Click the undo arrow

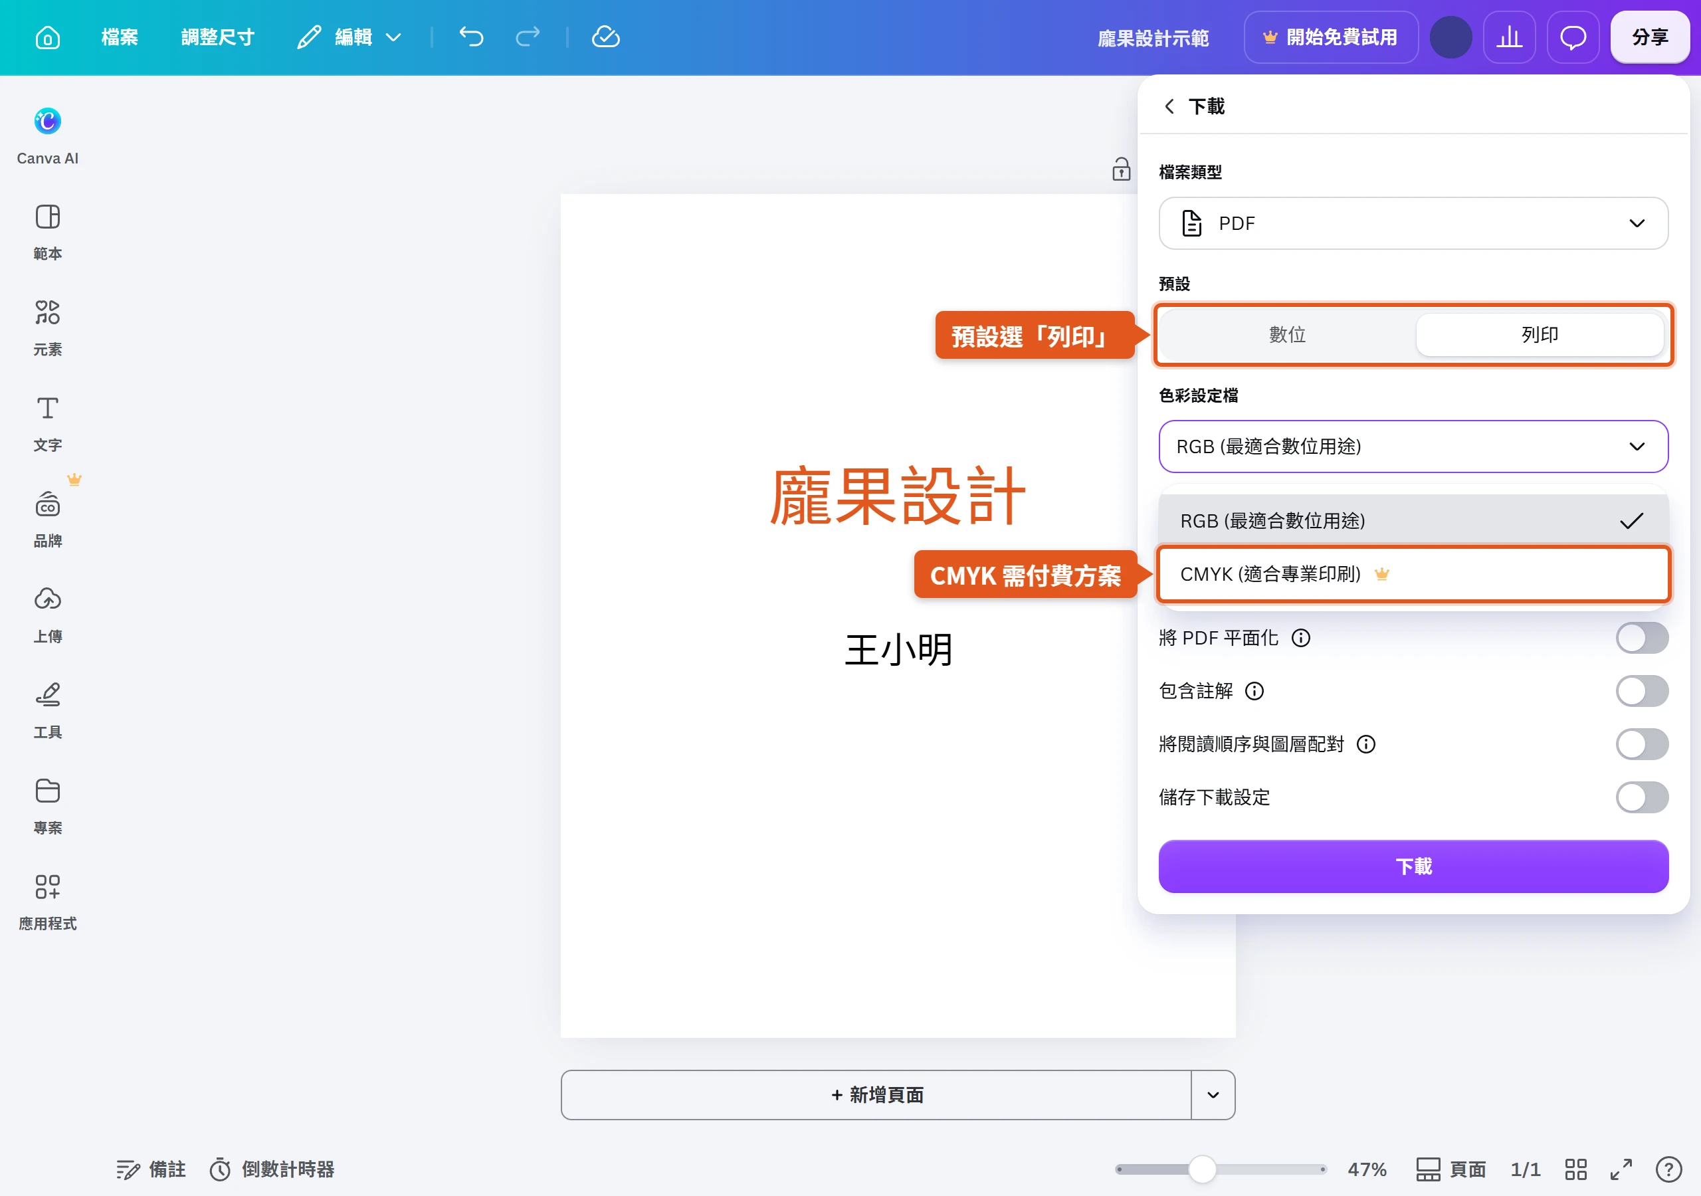point(471,37)
